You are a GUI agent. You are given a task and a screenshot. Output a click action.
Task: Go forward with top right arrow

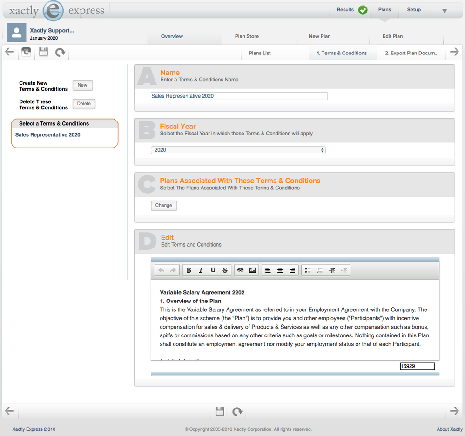pyautogui.click(x=454, y=52)
